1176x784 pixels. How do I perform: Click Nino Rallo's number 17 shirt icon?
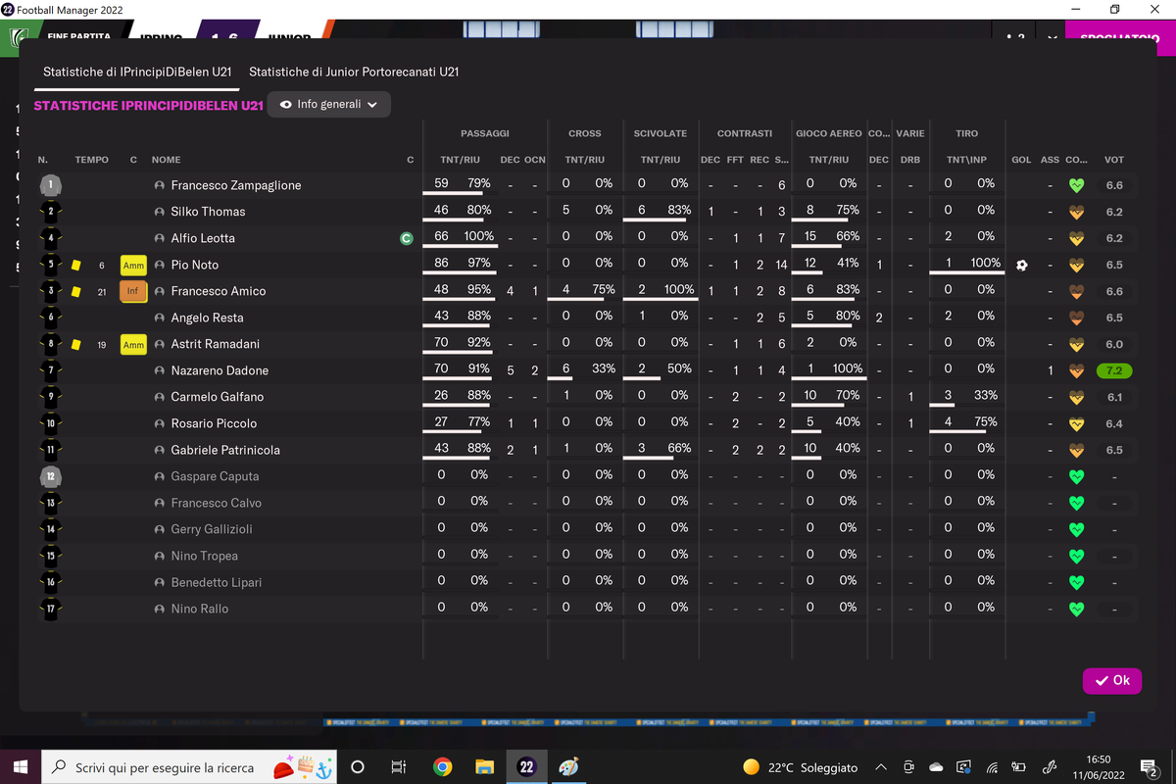50,609
